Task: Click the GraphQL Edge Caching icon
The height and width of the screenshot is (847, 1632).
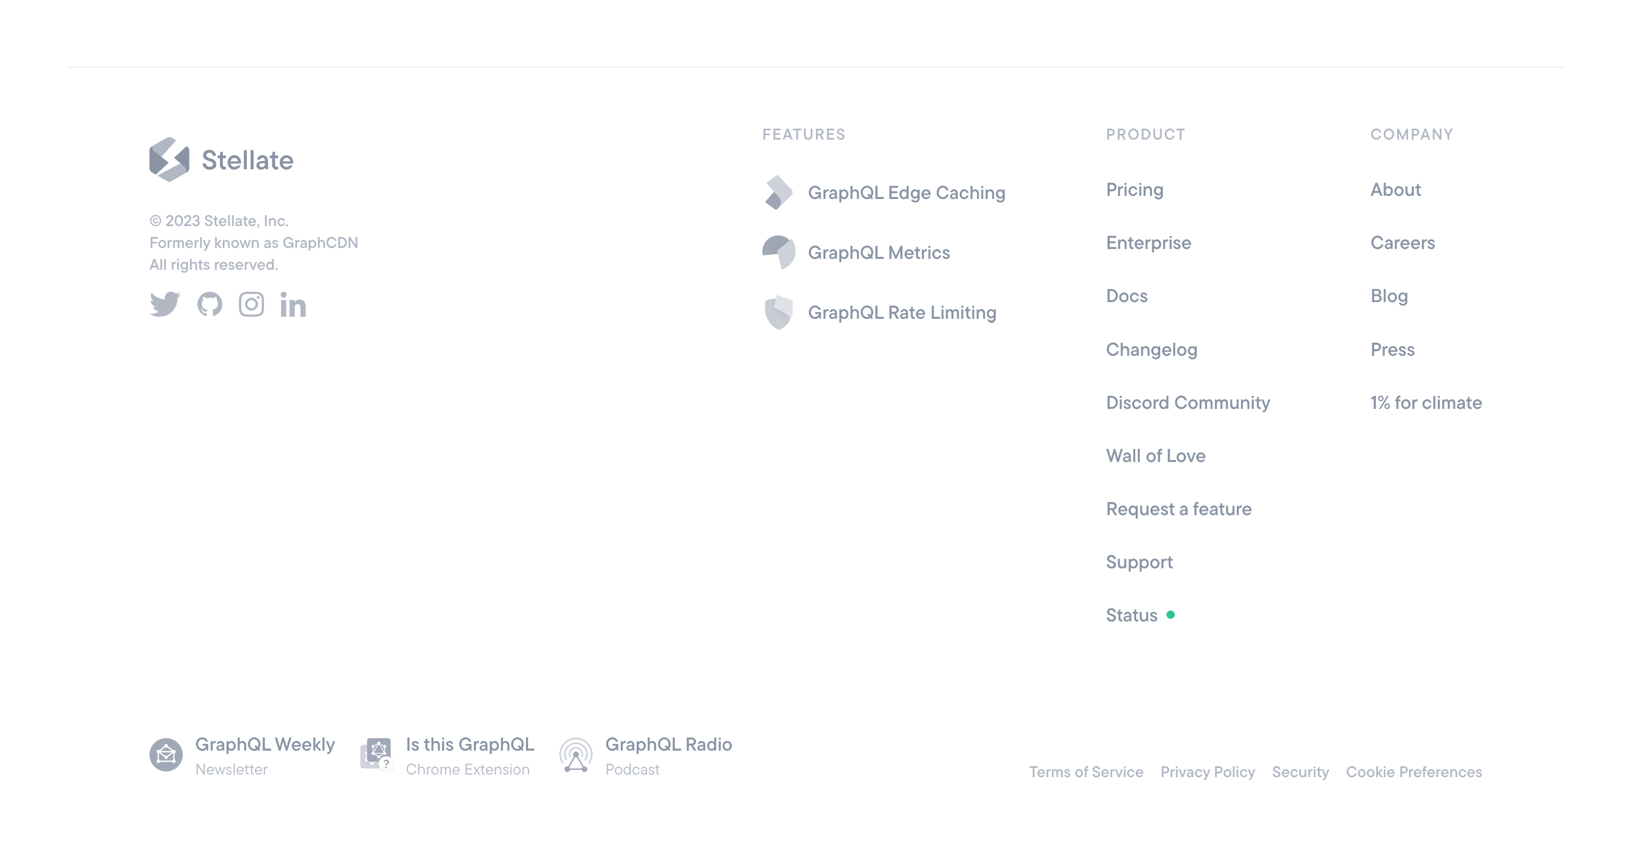Action: (779, 193)
